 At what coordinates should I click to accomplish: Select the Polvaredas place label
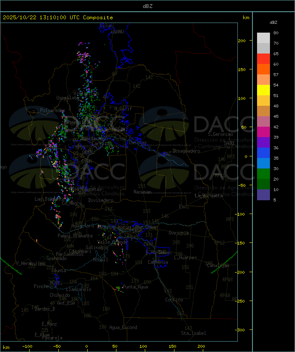coord(53,110)
